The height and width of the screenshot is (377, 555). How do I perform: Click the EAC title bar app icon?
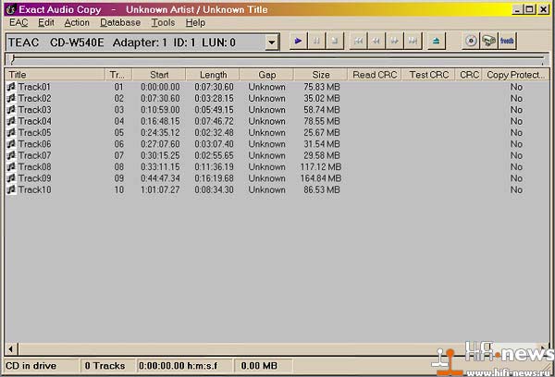coord(11,9)
